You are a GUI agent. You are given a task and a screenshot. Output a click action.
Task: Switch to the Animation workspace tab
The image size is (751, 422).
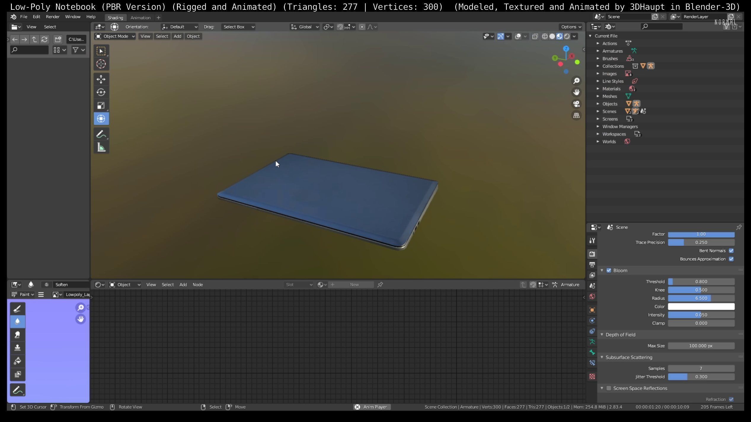(140, 17)
